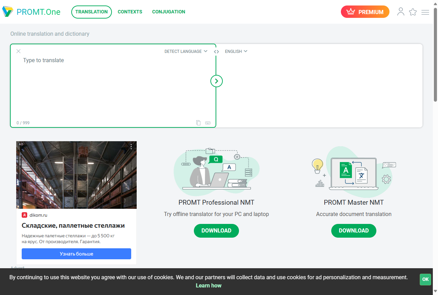Go to the Conjugation tab
Screen dimensions: 438x295
169,12
